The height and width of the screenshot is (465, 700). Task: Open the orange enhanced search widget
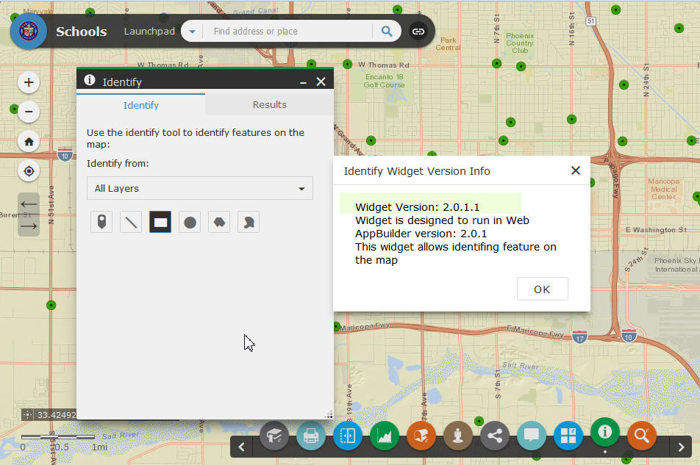641,436
